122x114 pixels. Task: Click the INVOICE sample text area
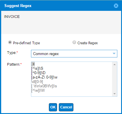(61, 23)
